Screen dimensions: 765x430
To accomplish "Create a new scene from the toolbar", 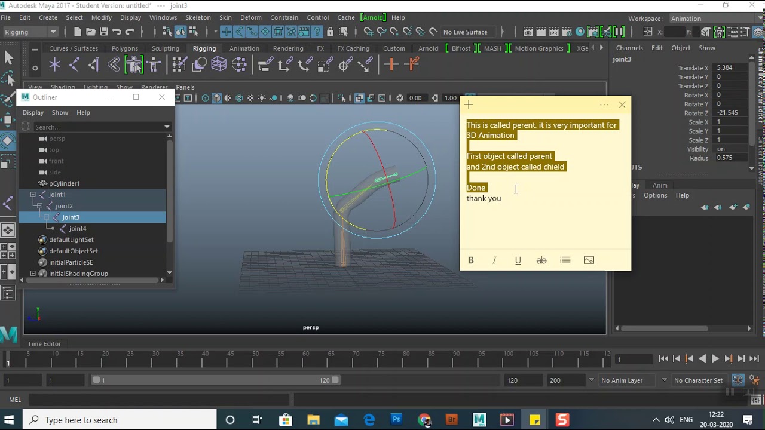I will coord(78,32).
